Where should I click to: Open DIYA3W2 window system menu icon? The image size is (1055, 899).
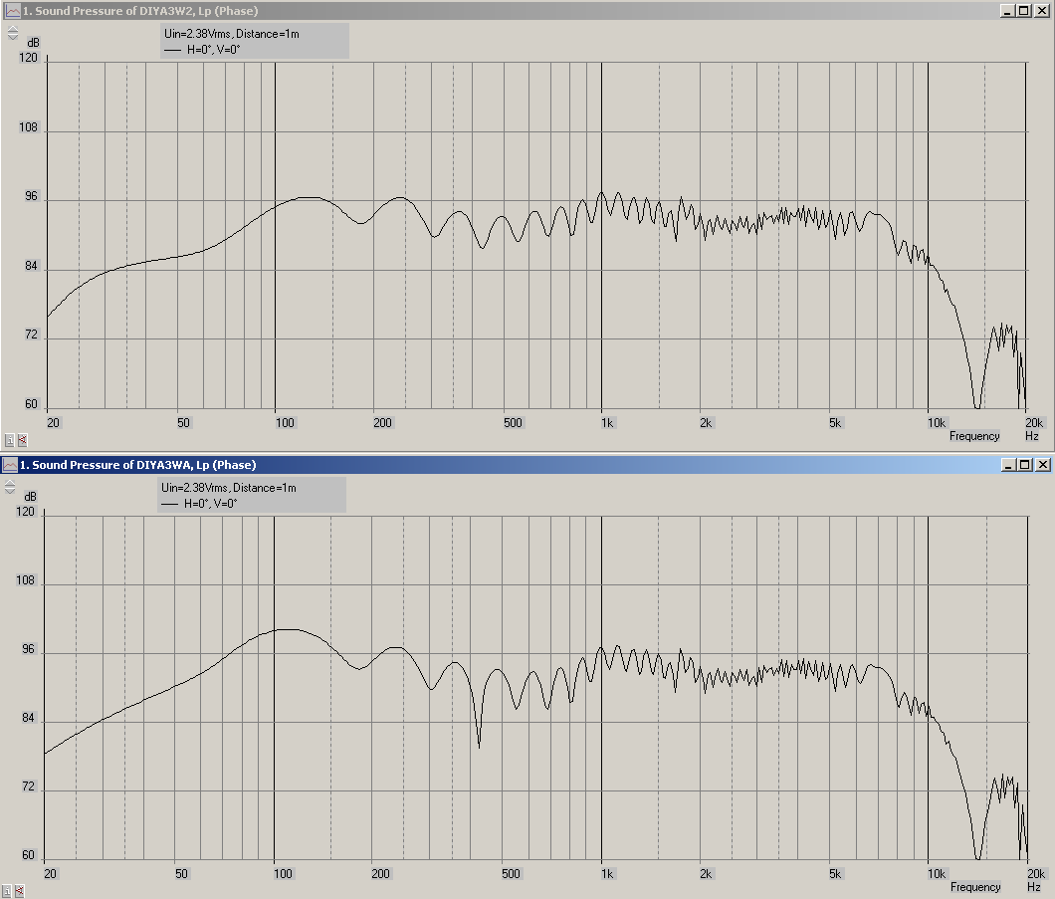(x=13, y=11)
